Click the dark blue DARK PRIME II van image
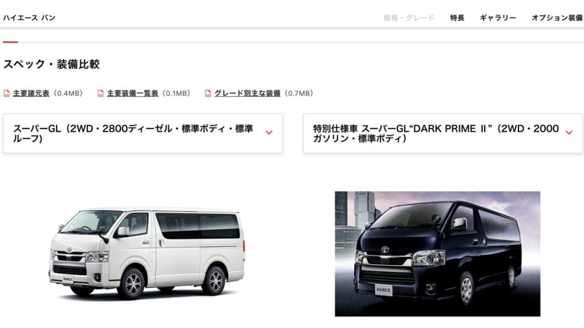 tap(437, 254)
